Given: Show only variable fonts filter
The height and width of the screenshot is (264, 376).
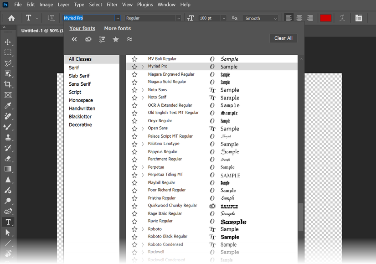Looking at the screenshot, I should [x=102, y=39].
